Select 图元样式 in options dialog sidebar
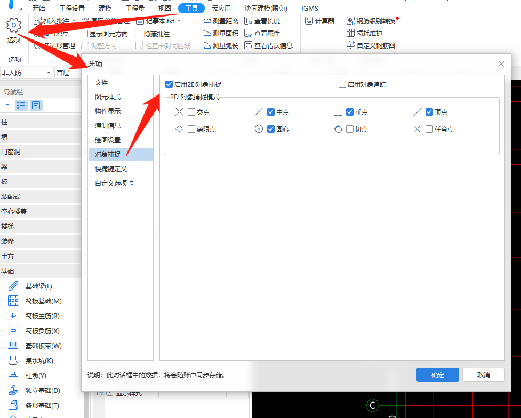The height and width of the screenshot is (418, 521). click(121, 97)
